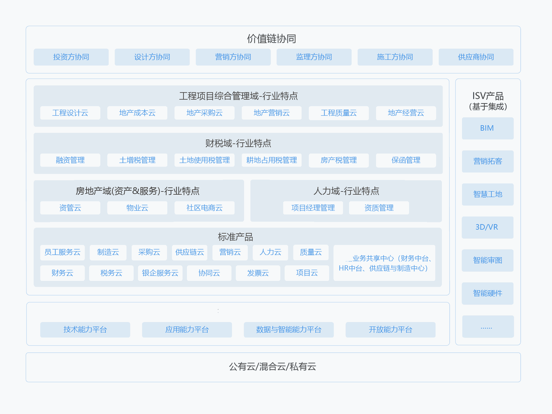Click the 智慧工地 product box
552x414 pixels.
click(x=488, y=194)
